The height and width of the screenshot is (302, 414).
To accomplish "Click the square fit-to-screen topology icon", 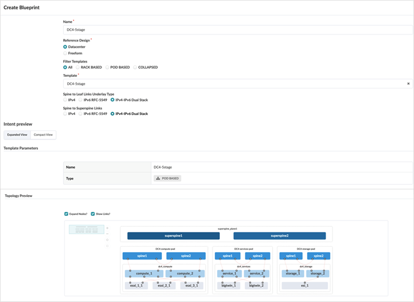I will point(107,246).
